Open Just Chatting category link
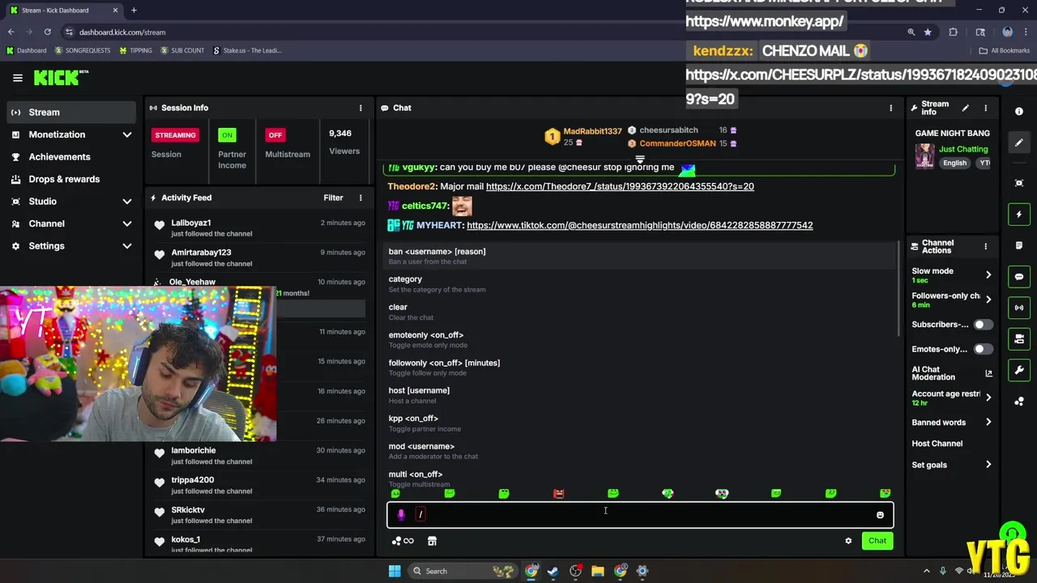Image resolution: width=1037 pixels, height=583 pixels. [x=963, y=149]
